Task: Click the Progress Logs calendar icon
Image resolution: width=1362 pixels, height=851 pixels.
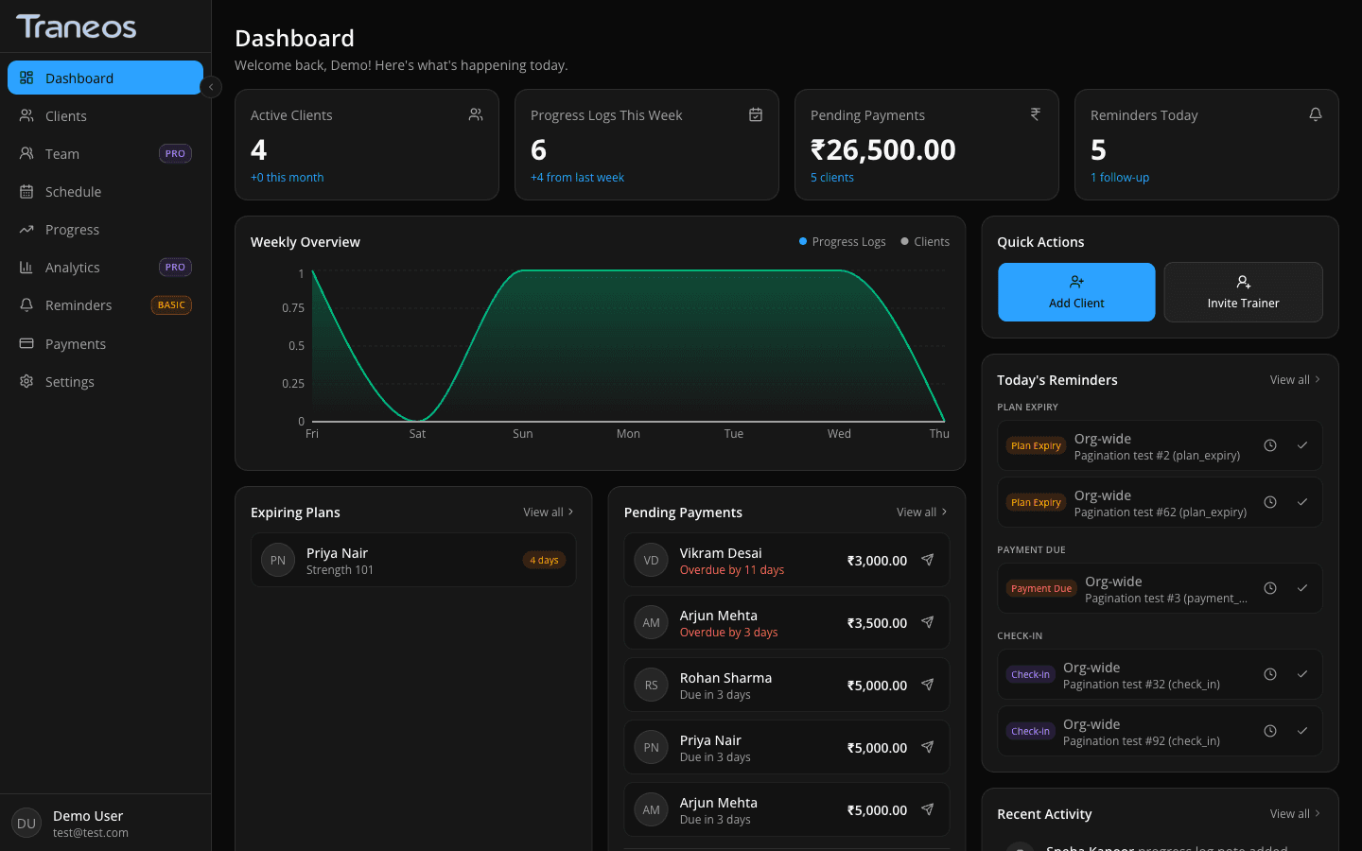Action: click(x=756, y=114)
